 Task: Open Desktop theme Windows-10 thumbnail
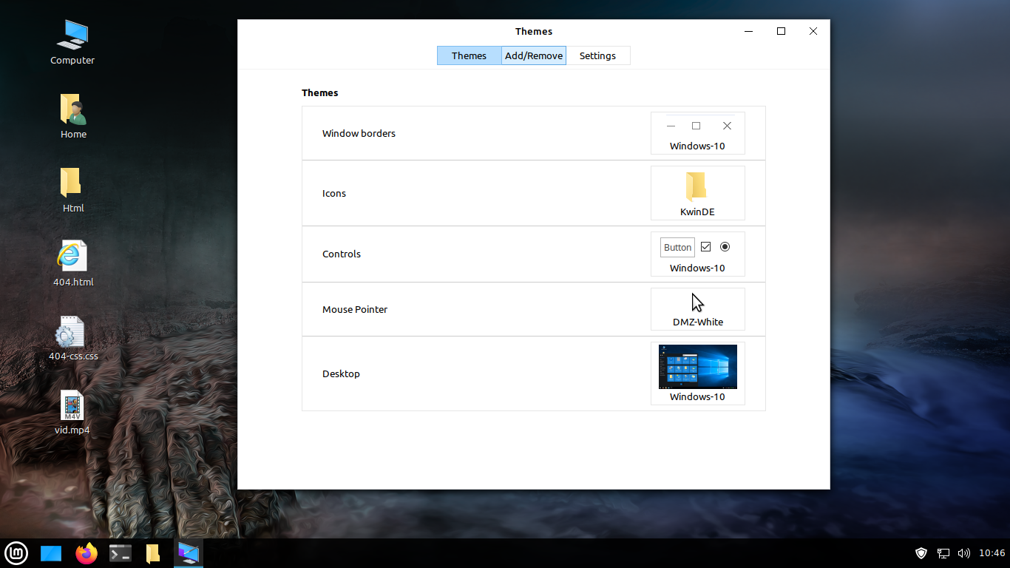pyautogui.click(x=697, y=373)
